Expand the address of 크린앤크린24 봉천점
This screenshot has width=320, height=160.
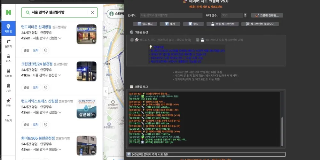59,75
